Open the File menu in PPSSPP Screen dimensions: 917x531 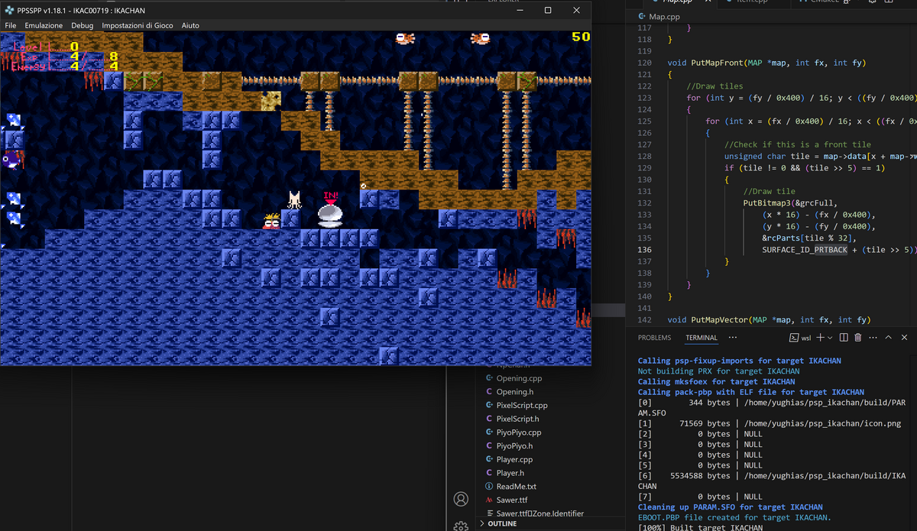(11, 25)
